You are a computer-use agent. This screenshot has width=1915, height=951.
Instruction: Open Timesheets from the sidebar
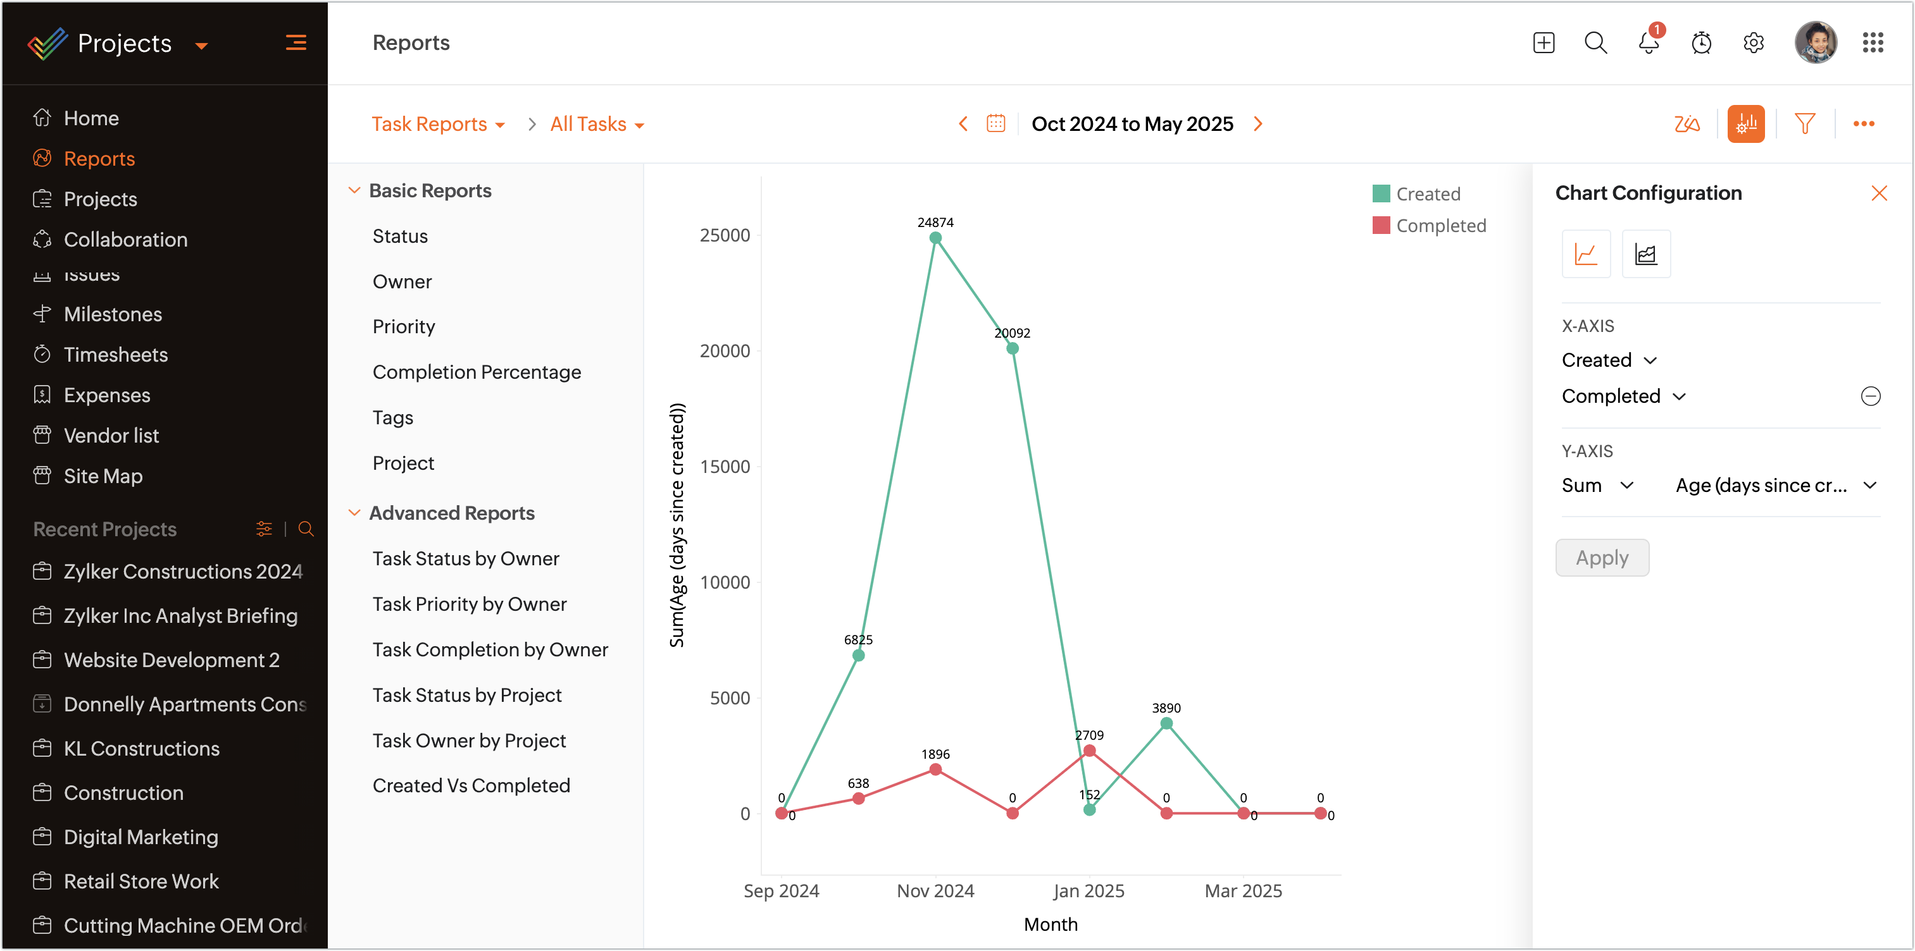click(x=115, y=354)
